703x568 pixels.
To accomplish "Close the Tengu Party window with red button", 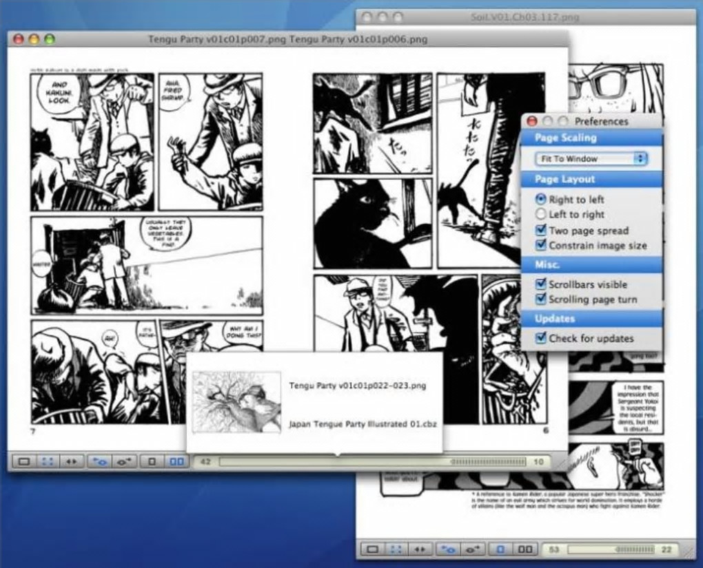I will [x=19, y=39].
